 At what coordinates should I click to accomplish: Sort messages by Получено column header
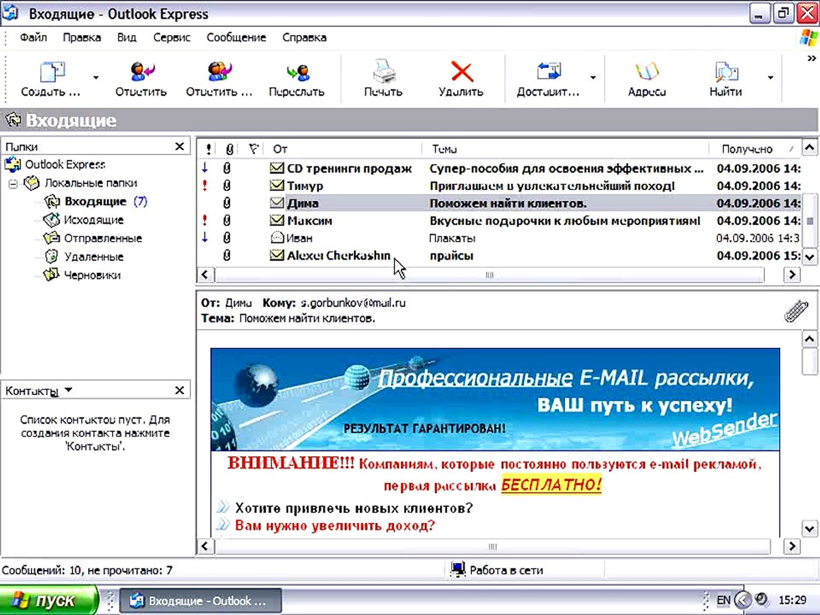click(x=756, y=149)
